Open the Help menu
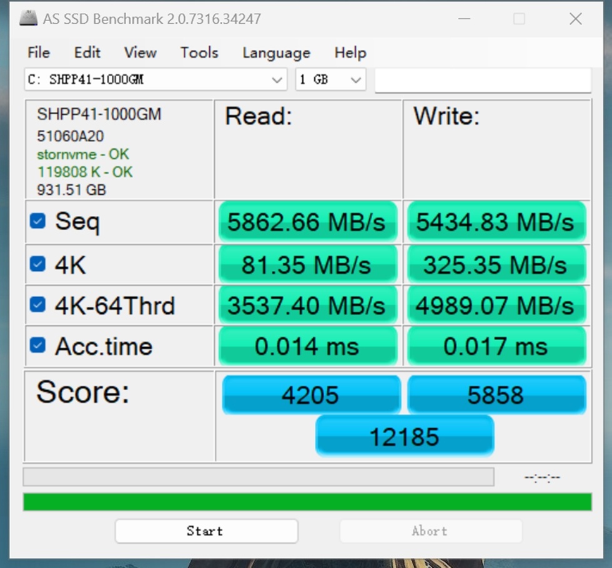This screenshot has height=568, width=612. pos(350,52)
